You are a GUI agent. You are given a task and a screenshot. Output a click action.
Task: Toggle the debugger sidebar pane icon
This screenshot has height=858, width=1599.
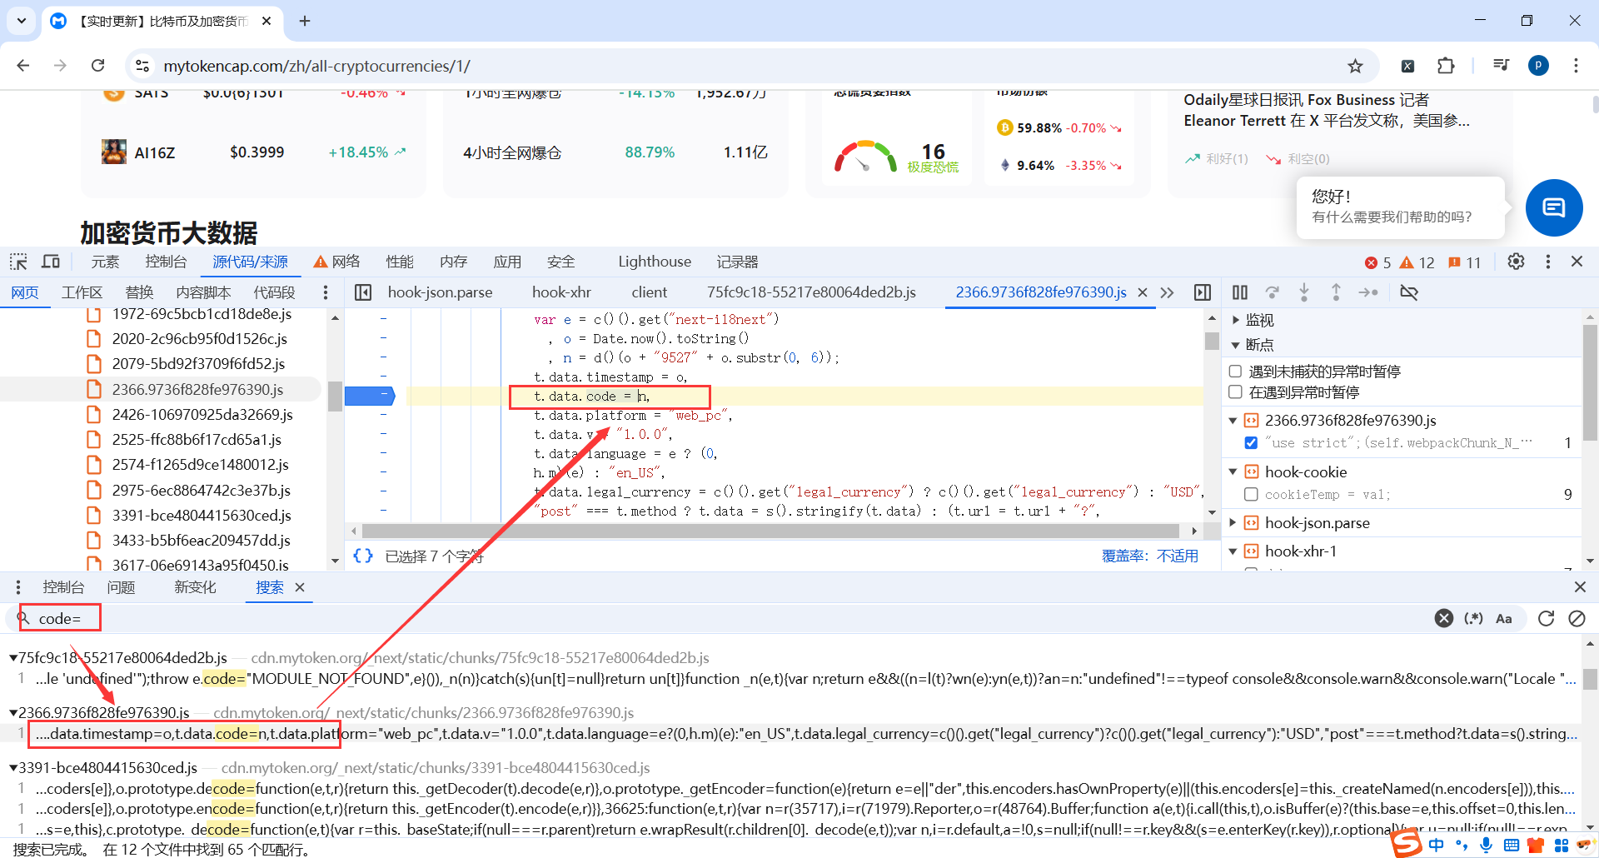click(1203, 292)
